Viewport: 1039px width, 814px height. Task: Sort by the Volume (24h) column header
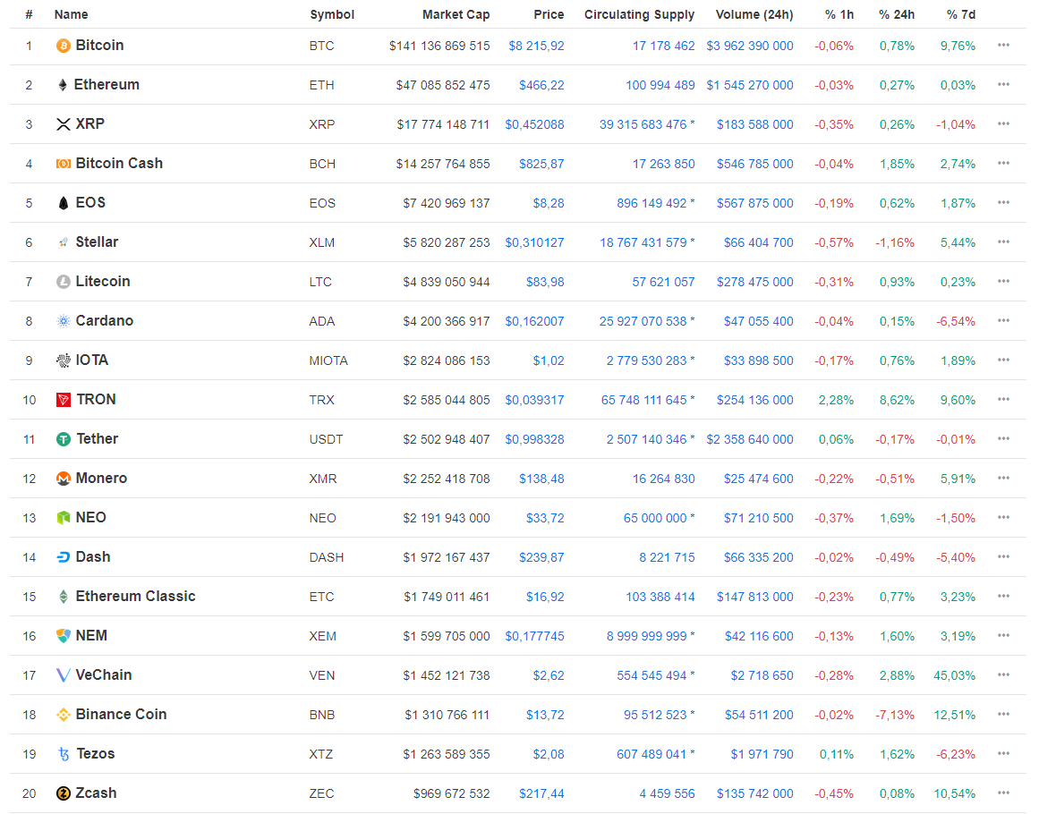click(754, 14)
